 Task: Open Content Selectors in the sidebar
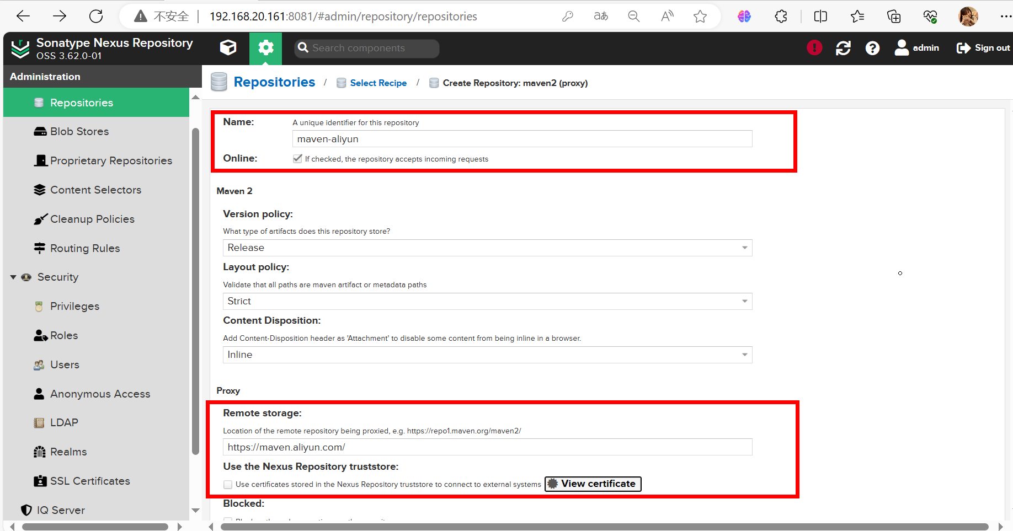pos(96,190)
